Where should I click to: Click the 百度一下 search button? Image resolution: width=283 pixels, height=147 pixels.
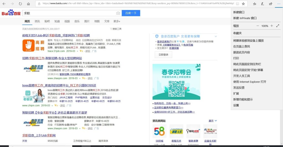[x=131, y=13]
